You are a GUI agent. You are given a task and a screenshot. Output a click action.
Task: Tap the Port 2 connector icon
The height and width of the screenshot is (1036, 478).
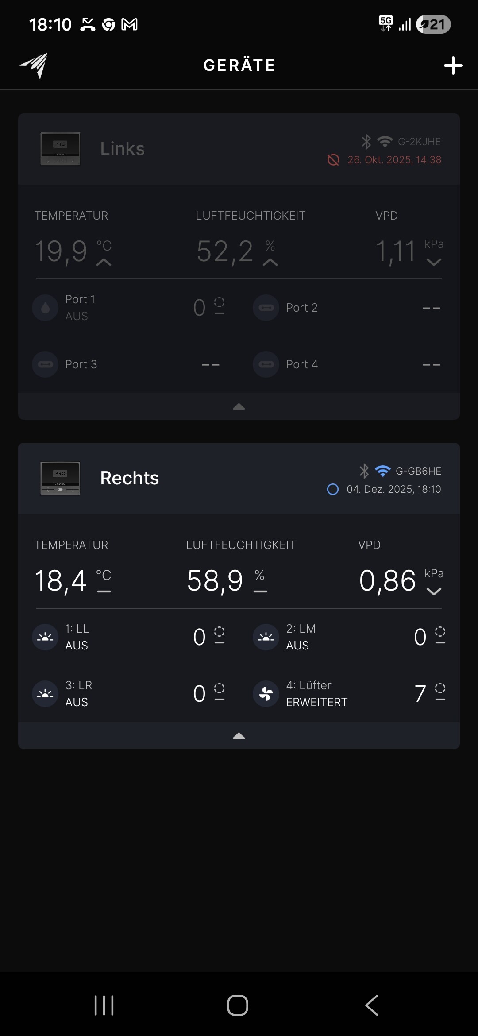tap(266, 308)
